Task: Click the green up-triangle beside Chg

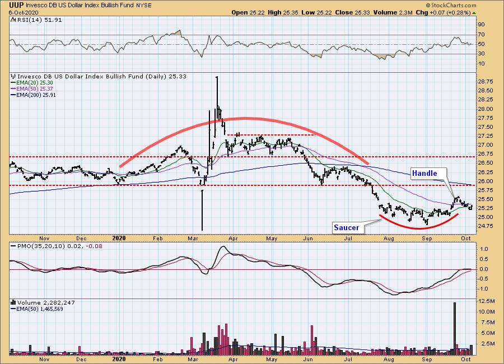Action: [474, 12]
